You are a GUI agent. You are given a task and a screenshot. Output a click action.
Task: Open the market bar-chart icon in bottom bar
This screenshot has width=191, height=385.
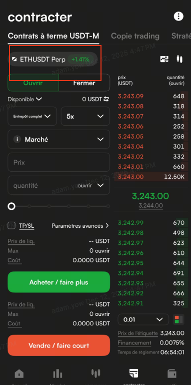pos(57,373)
